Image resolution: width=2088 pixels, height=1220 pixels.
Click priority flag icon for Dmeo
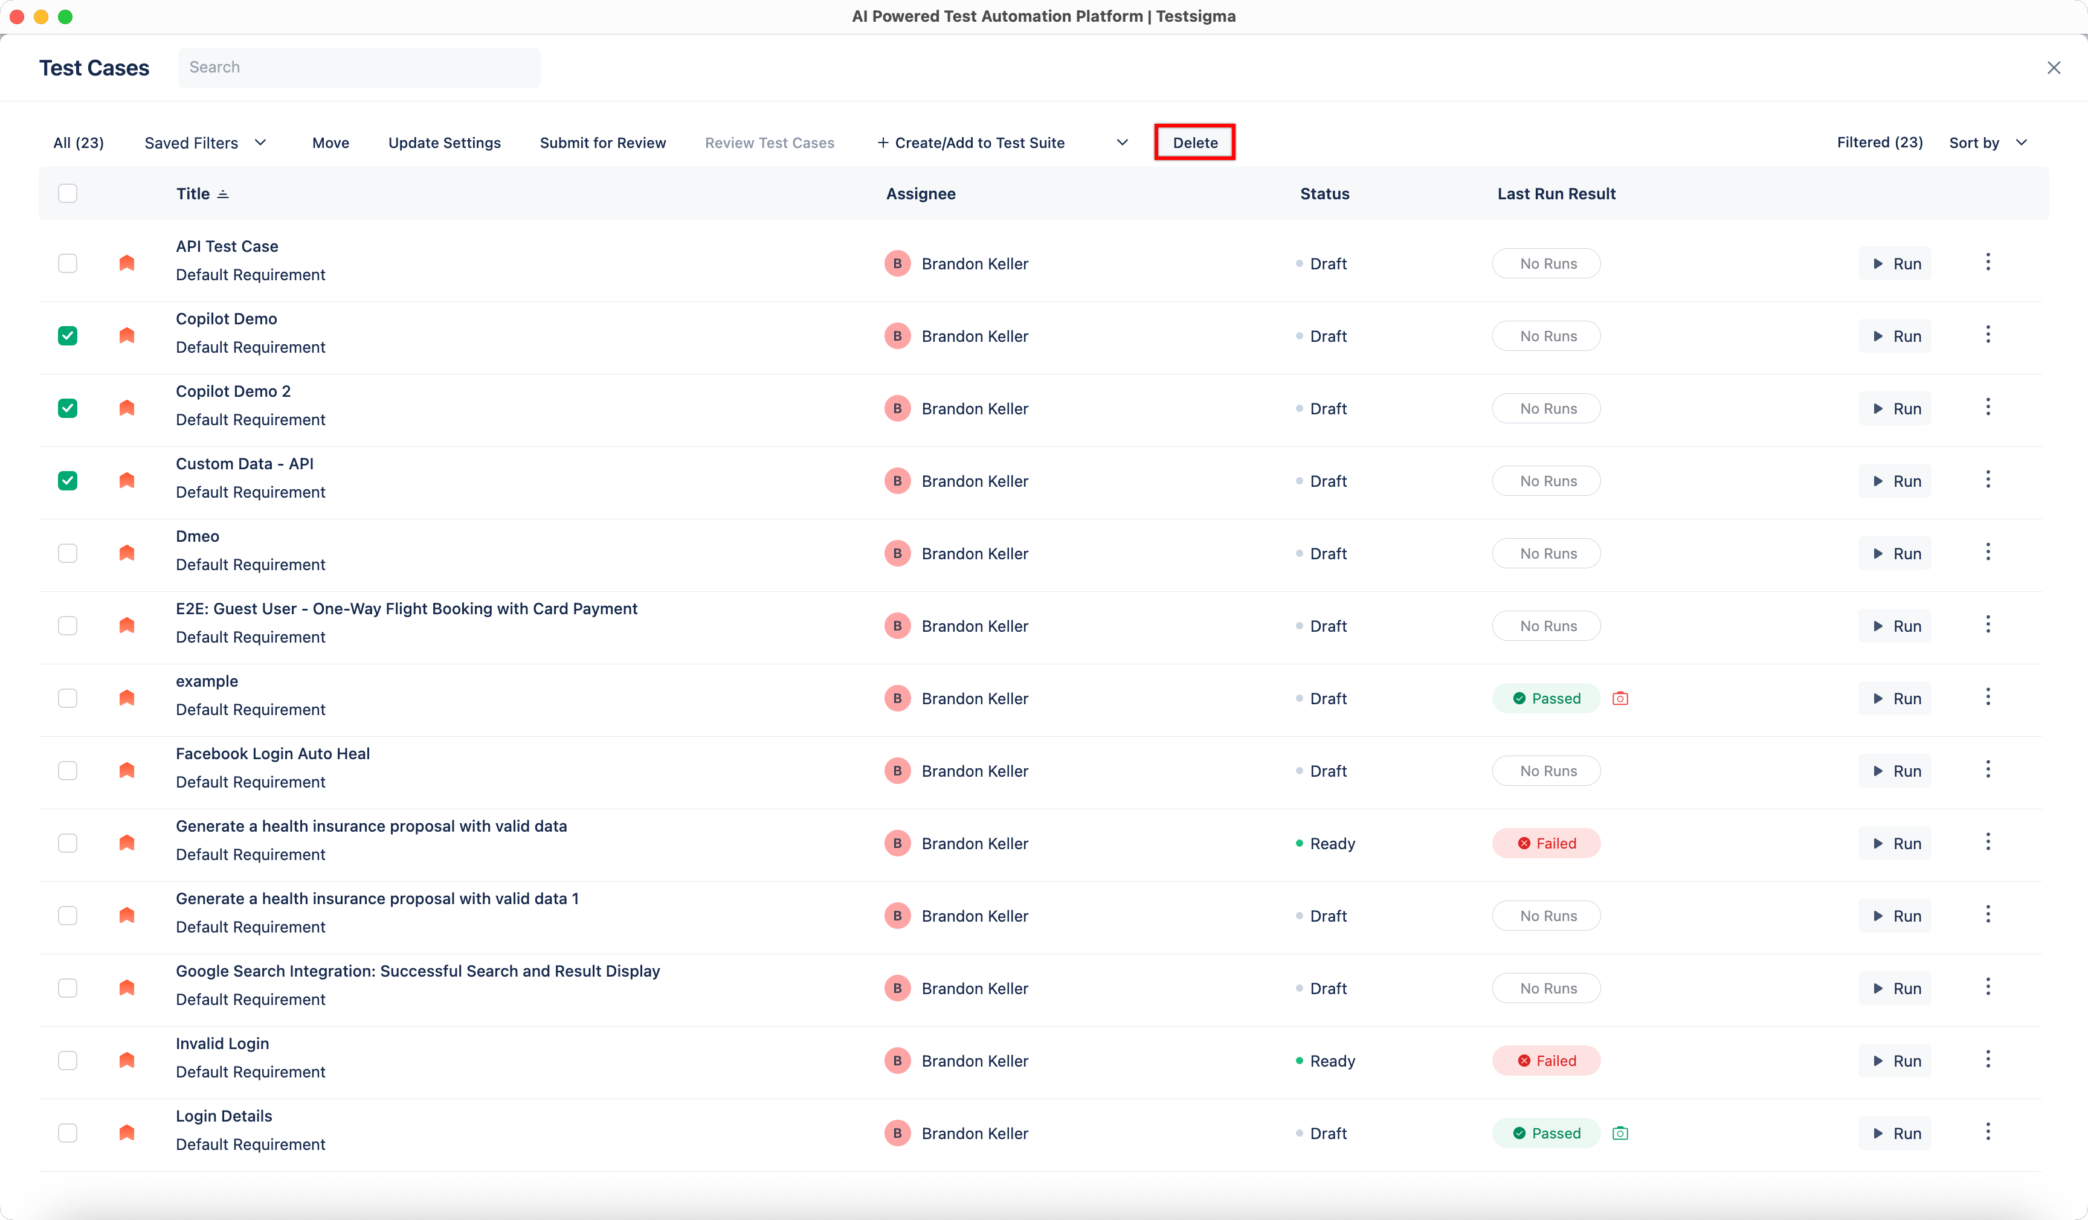pos(127,553)
